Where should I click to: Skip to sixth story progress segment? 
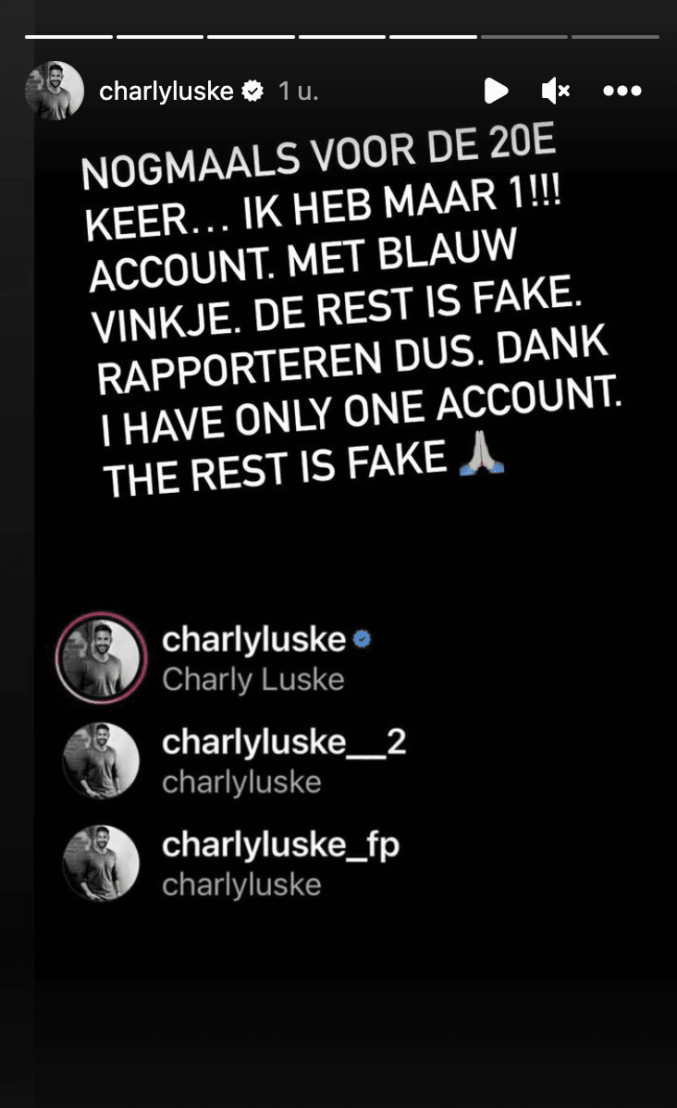click(x=524, y=37)
